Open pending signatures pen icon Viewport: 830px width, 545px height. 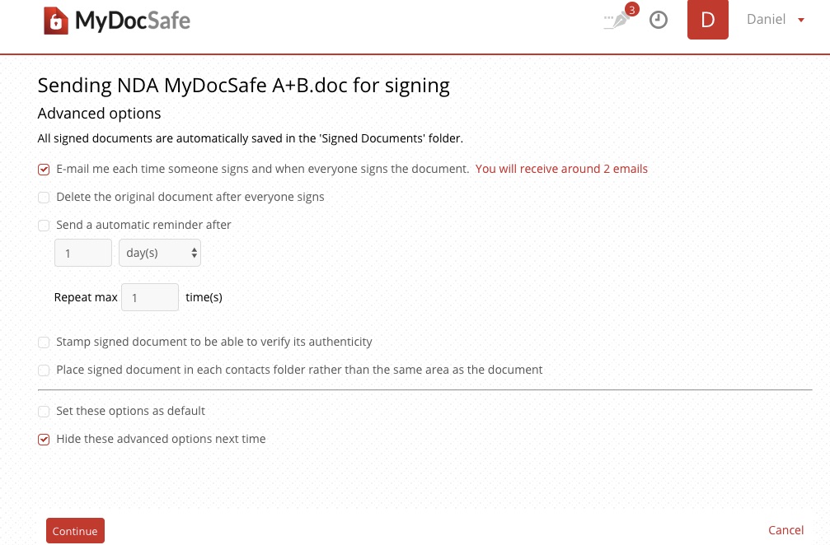[x=615, y=21]
